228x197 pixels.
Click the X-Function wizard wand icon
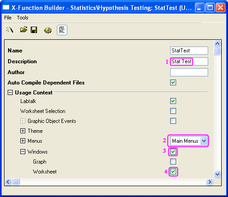[9, 30]
